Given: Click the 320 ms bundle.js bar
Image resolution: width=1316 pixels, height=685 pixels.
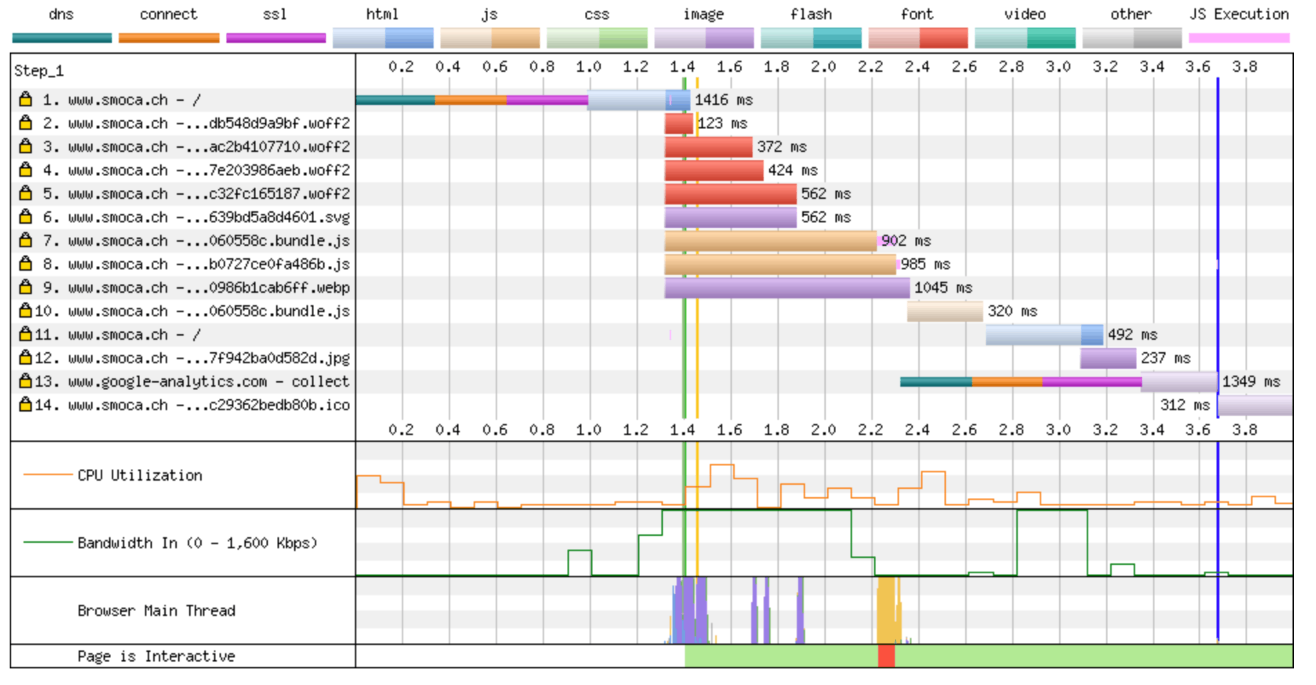Looking at the screenshot, I should coord(945,311).
